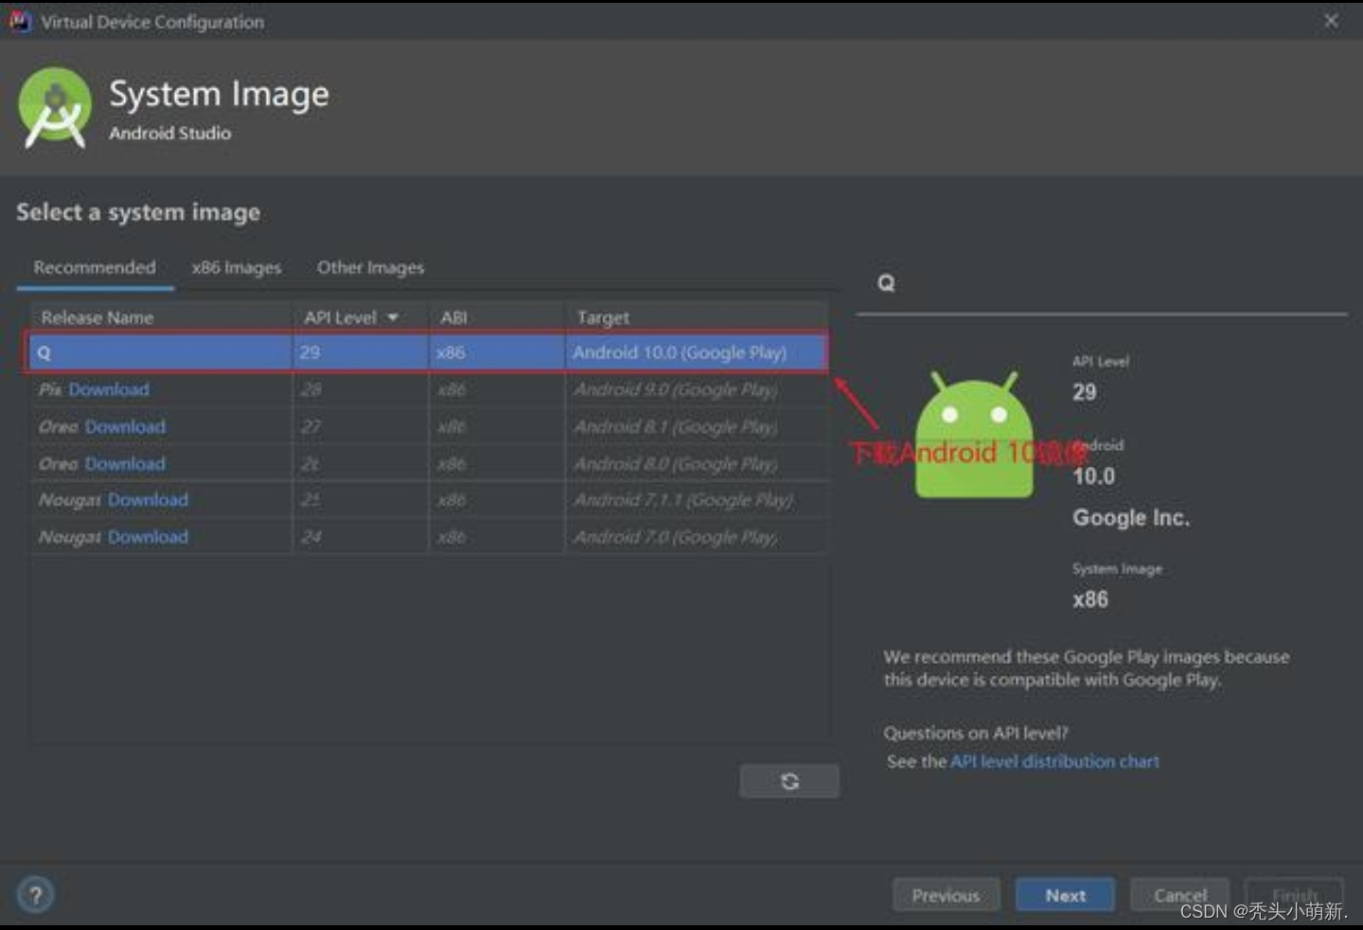The image size is (1363, 930).
Task: Click the app icon in the title bar
Action: coord(20,21)
